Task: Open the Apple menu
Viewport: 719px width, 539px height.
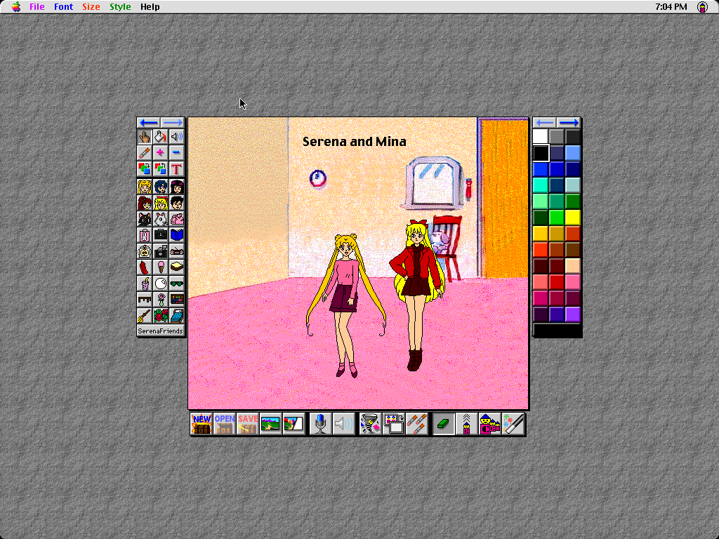Action: coord(16,7)
